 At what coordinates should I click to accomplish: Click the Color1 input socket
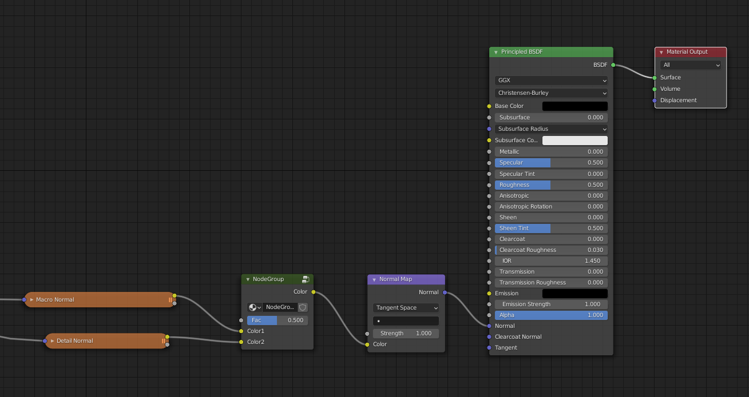[x=241, y=331]
